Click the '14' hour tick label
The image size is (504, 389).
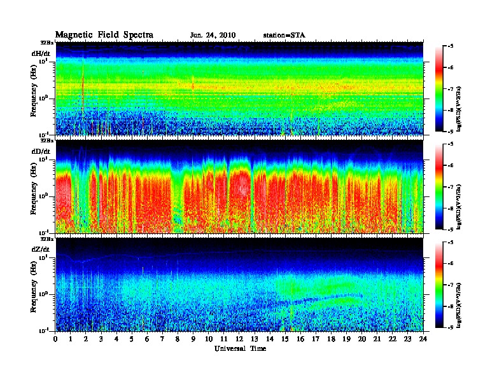click(270, 339)
